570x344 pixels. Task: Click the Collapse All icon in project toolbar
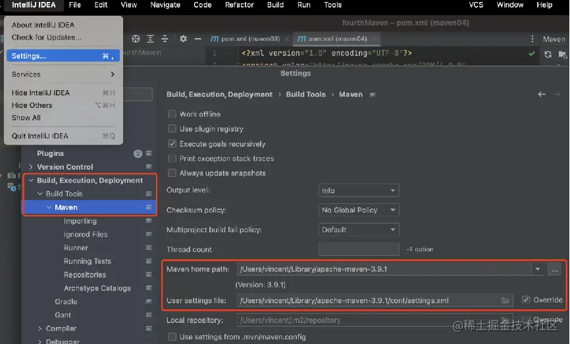point(165,39)
